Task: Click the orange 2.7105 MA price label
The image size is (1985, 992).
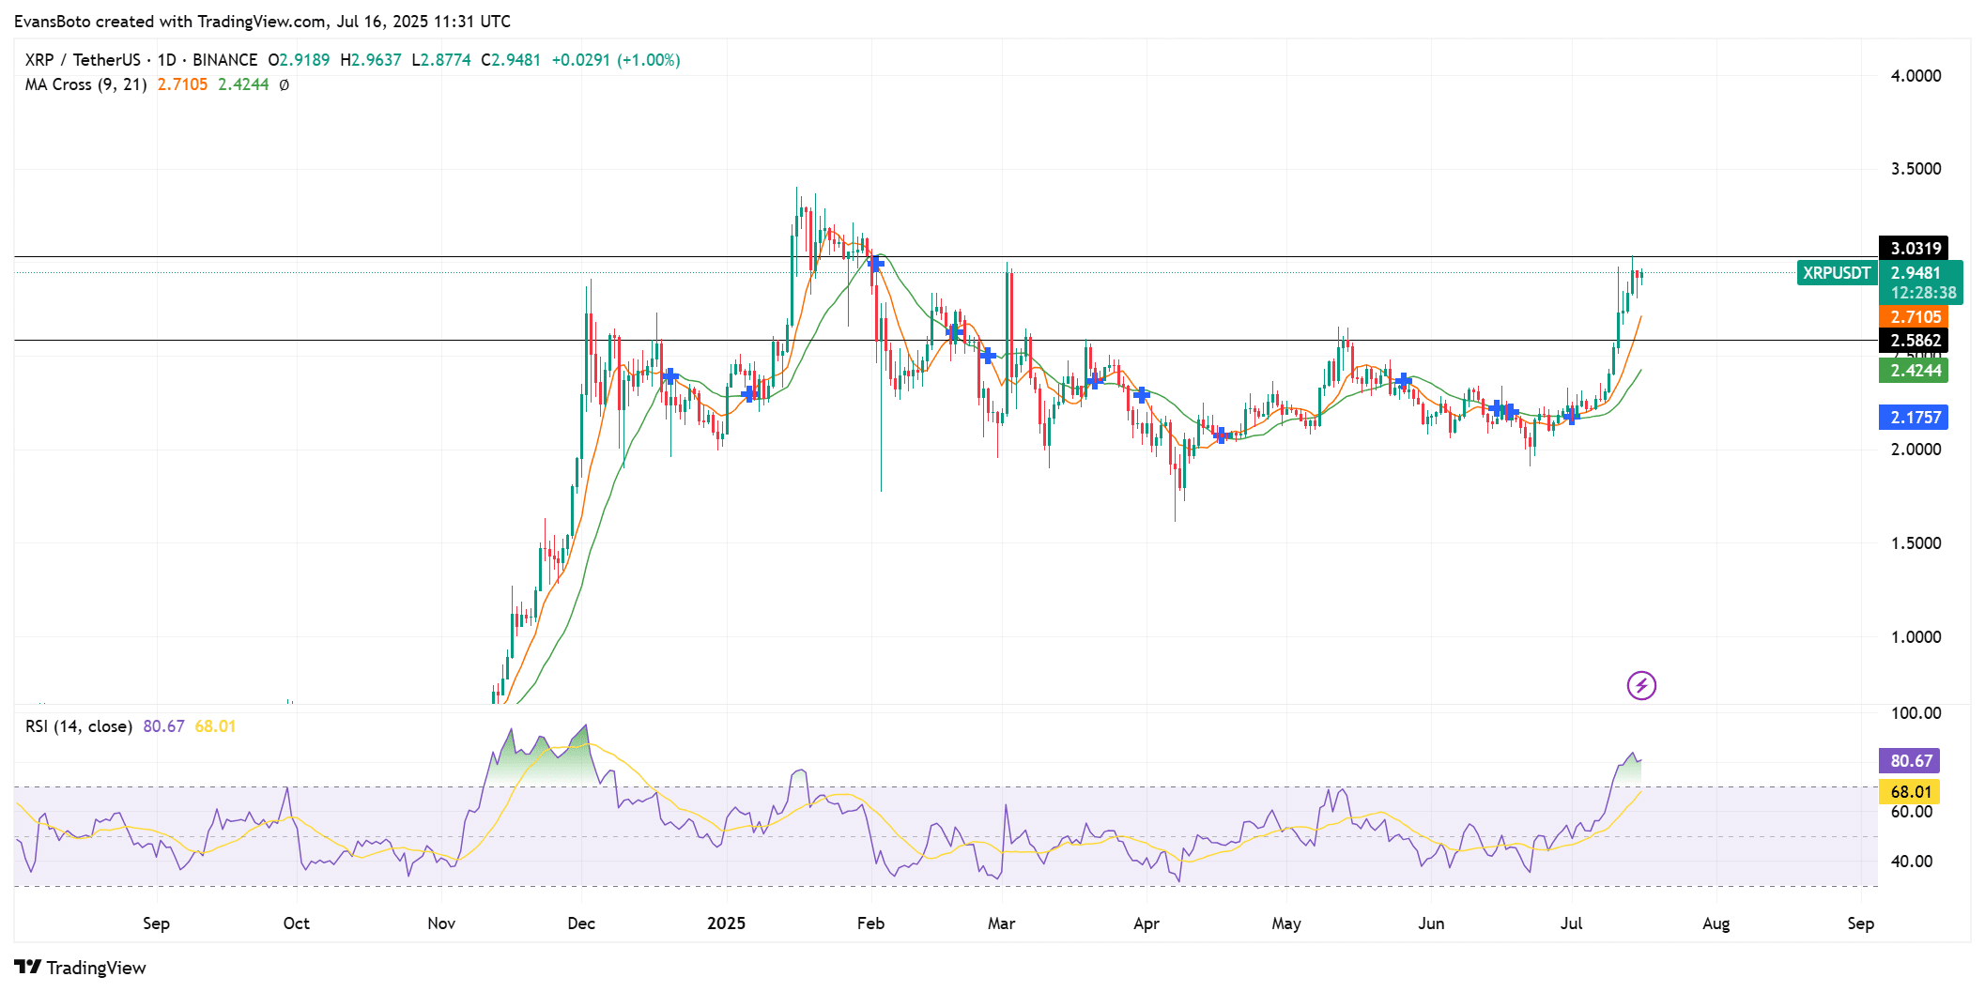Action: (1914, 317)
